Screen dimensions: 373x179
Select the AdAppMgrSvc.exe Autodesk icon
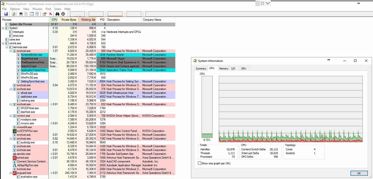pos(14,165)
